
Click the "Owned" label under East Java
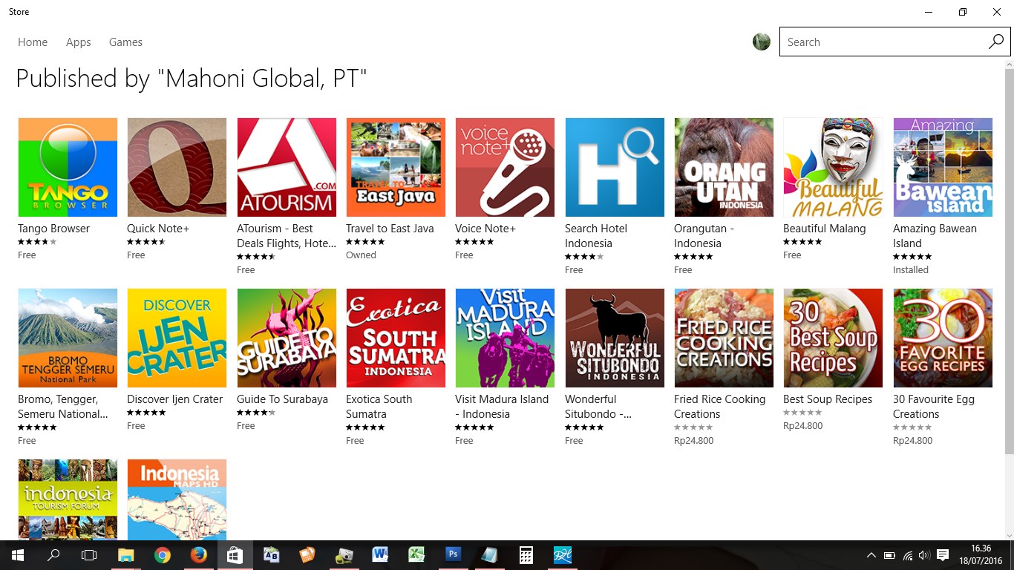pos(361,255)
